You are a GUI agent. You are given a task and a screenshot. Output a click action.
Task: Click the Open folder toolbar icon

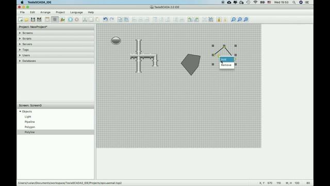pos(26,20)
